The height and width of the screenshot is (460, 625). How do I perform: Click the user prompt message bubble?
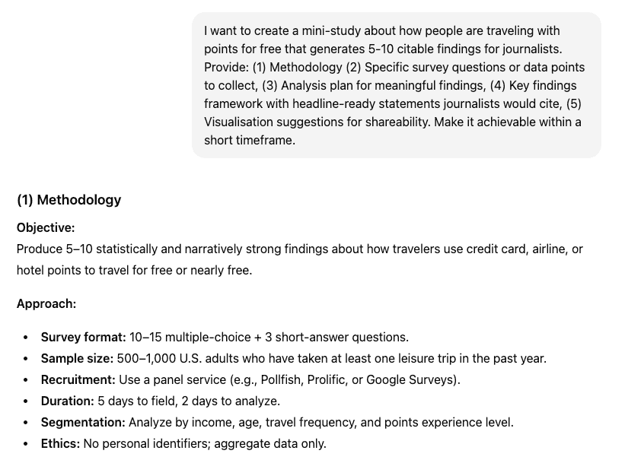click(396, 85)
